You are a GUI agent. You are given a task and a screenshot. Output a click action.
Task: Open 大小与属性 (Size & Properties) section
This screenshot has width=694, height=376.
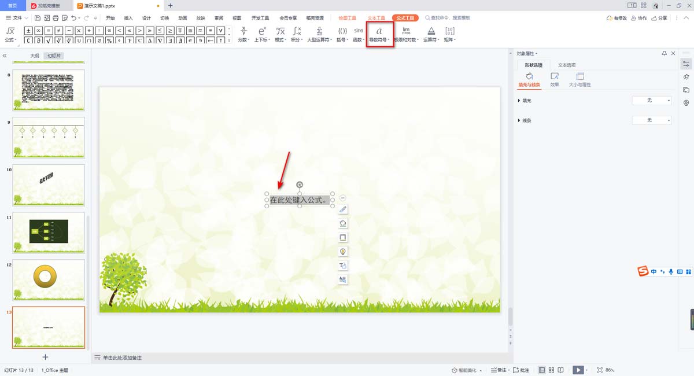(579, 80)
